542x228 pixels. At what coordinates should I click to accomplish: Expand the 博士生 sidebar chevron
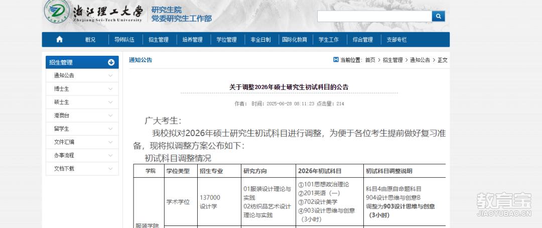(110, 89)
